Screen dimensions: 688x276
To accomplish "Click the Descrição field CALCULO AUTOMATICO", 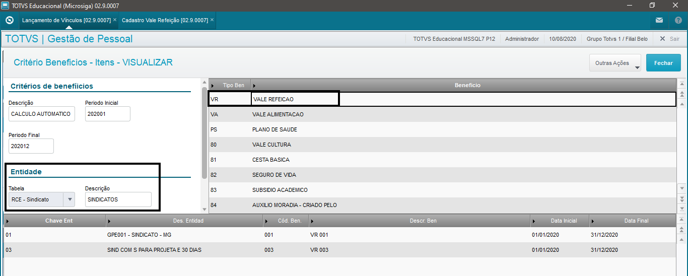I will 42,114.
